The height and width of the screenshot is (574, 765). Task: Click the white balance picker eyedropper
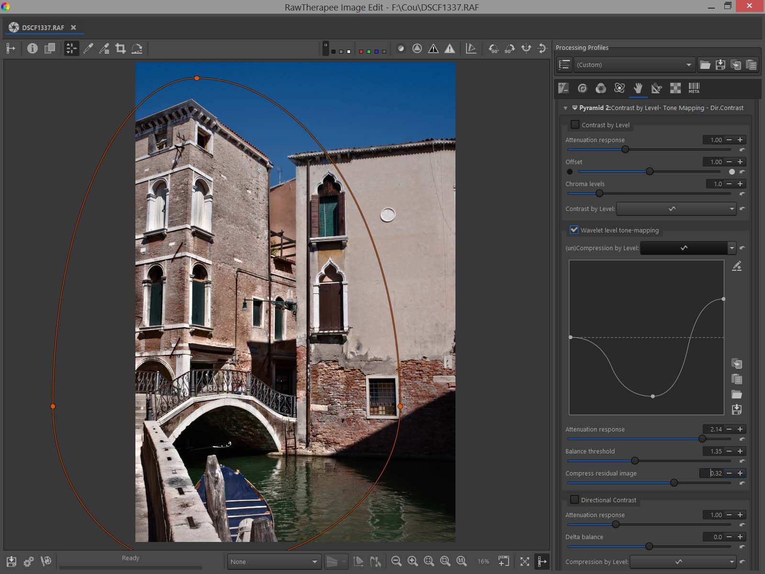[88, 48]
